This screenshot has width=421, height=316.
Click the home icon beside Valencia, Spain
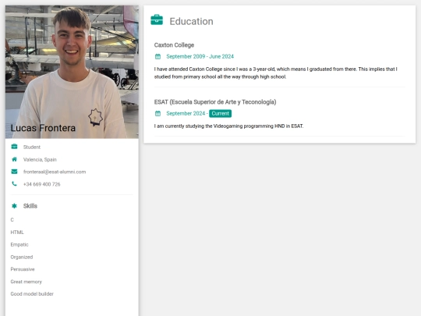pyautogui.click(x=14, y=159)
